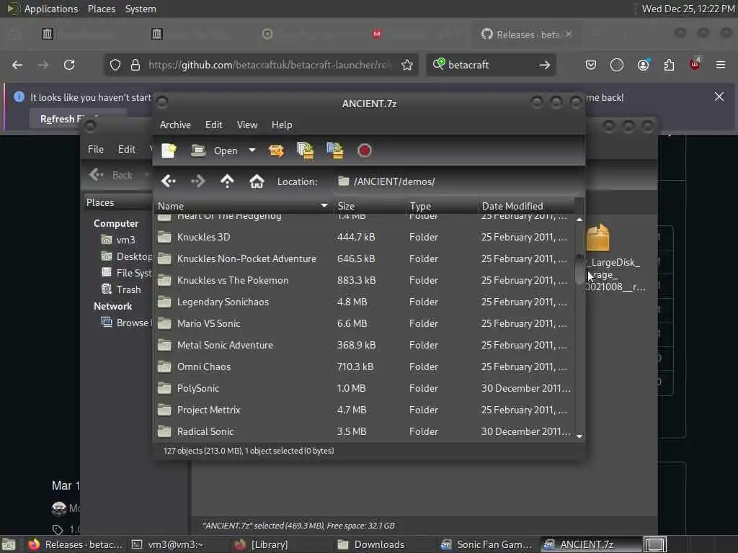Open an archive with the Open button
Screen dimensions: 738x553
[x=215, y=150]
